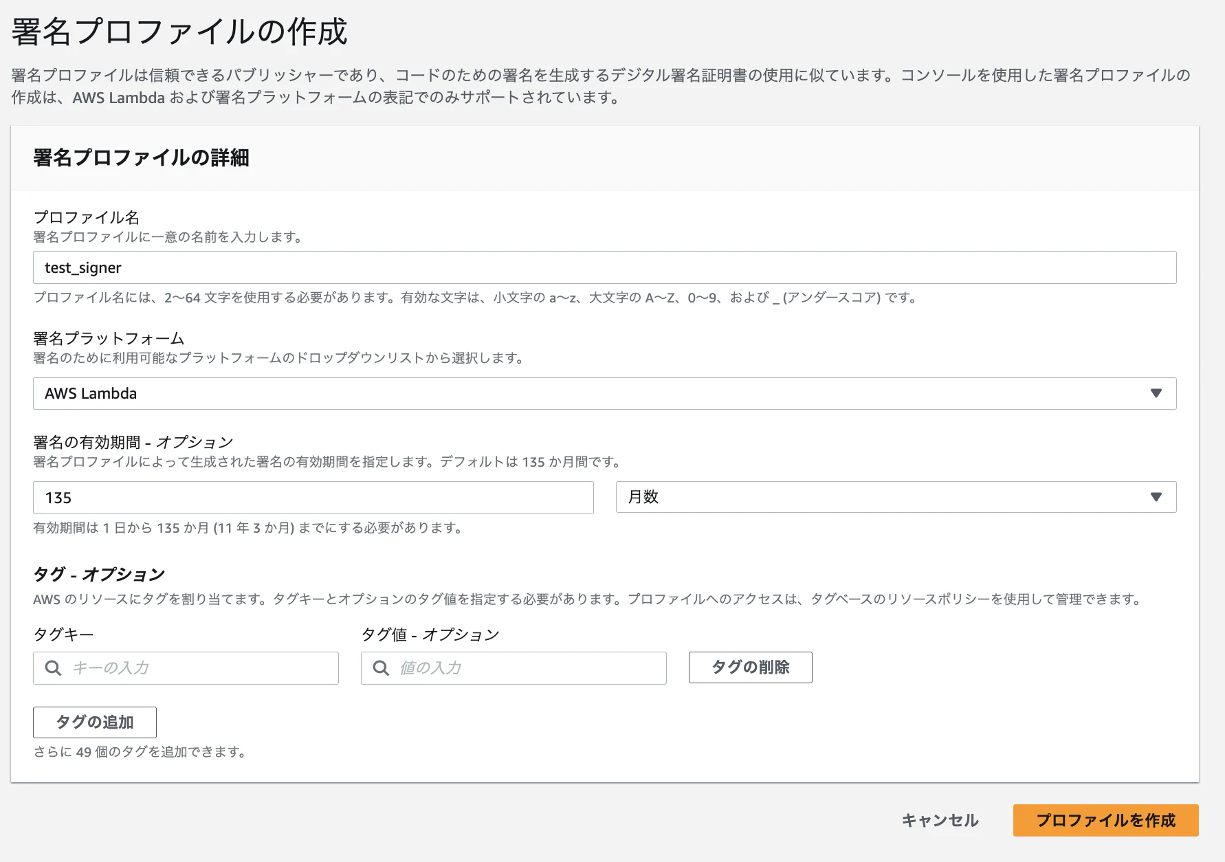
Task: Click the タグキー label
Action: 63,634
